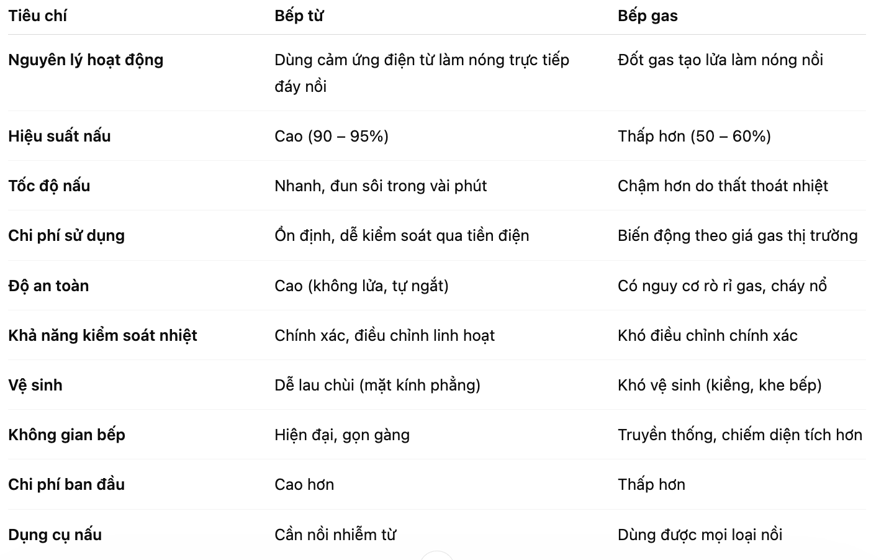The width and height of the screenshot is (889, 560).
Task: Click "Biến động theo giá gas thị trường" cell
Action: coord(738,235)
